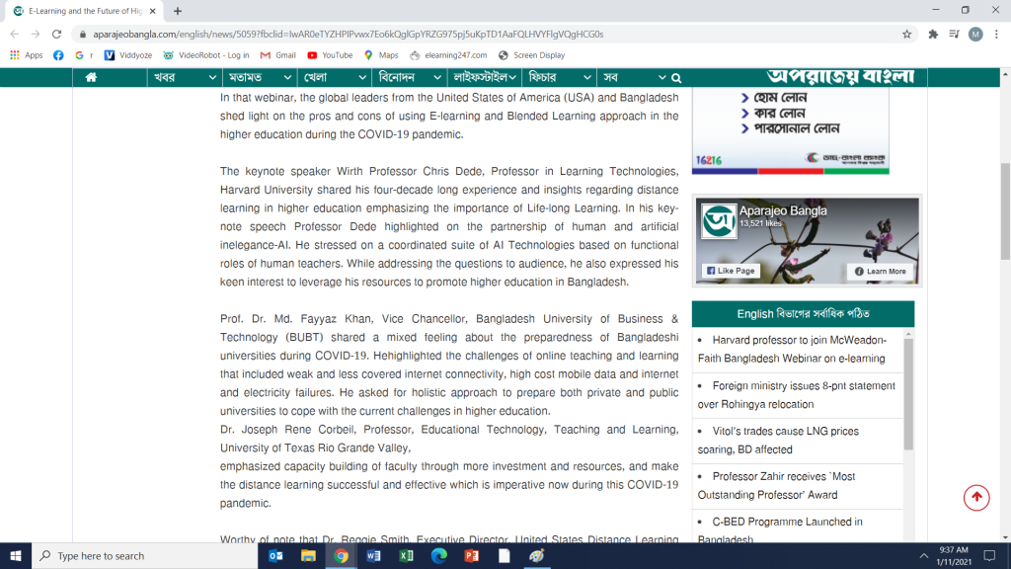Read Harvard professor McWeadon-Faith webinar article

pyautogui.click(x=794, y=349)
